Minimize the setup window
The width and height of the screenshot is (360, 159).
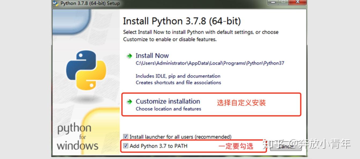pos(273,2)
